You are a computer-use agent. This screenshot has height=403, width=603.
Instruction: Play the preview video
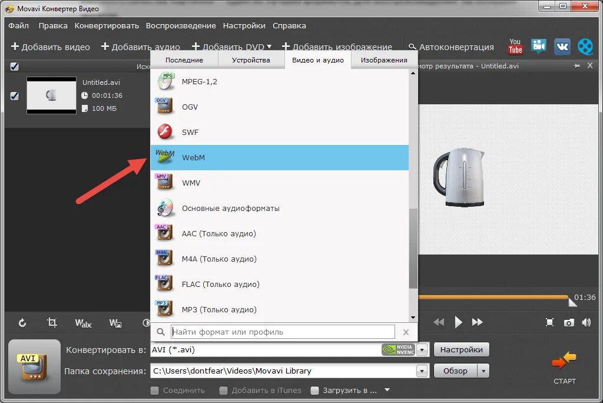pos(458,322)
